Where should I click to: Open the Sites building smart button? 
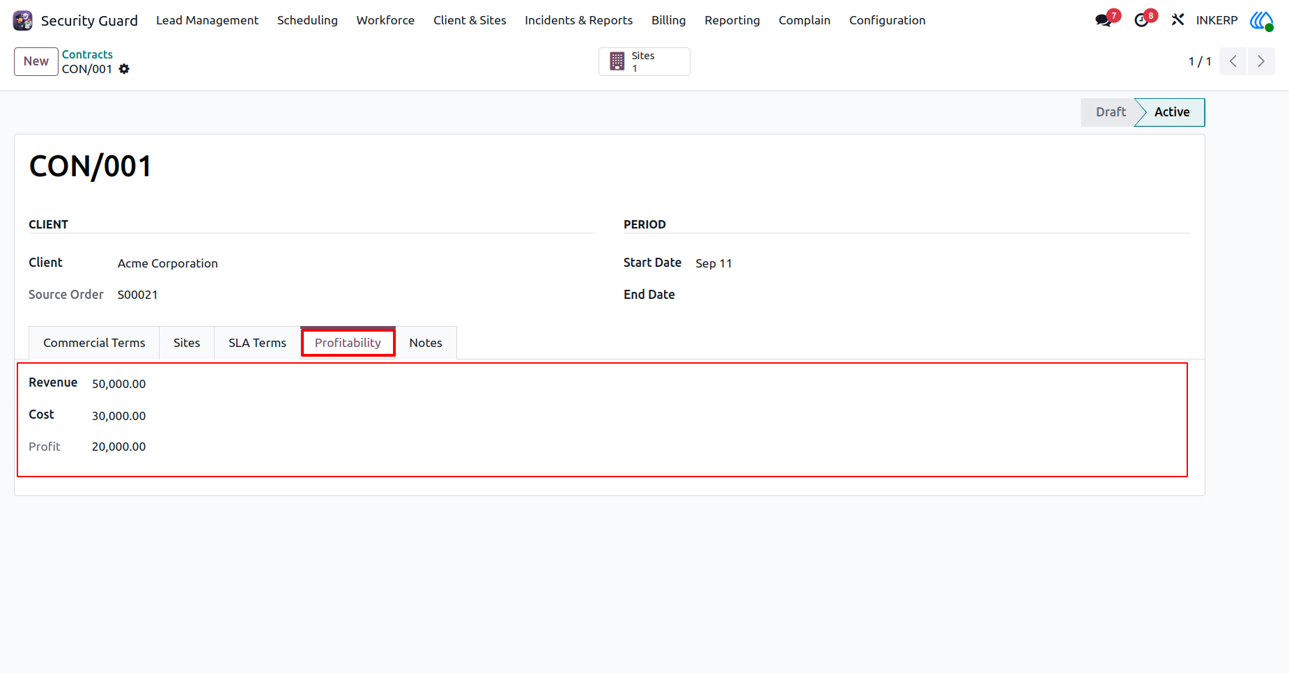(644, 61)
